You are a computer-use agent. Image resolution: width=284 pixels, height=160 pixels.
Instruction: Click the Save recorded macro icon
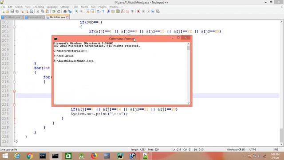coord(158,12)
